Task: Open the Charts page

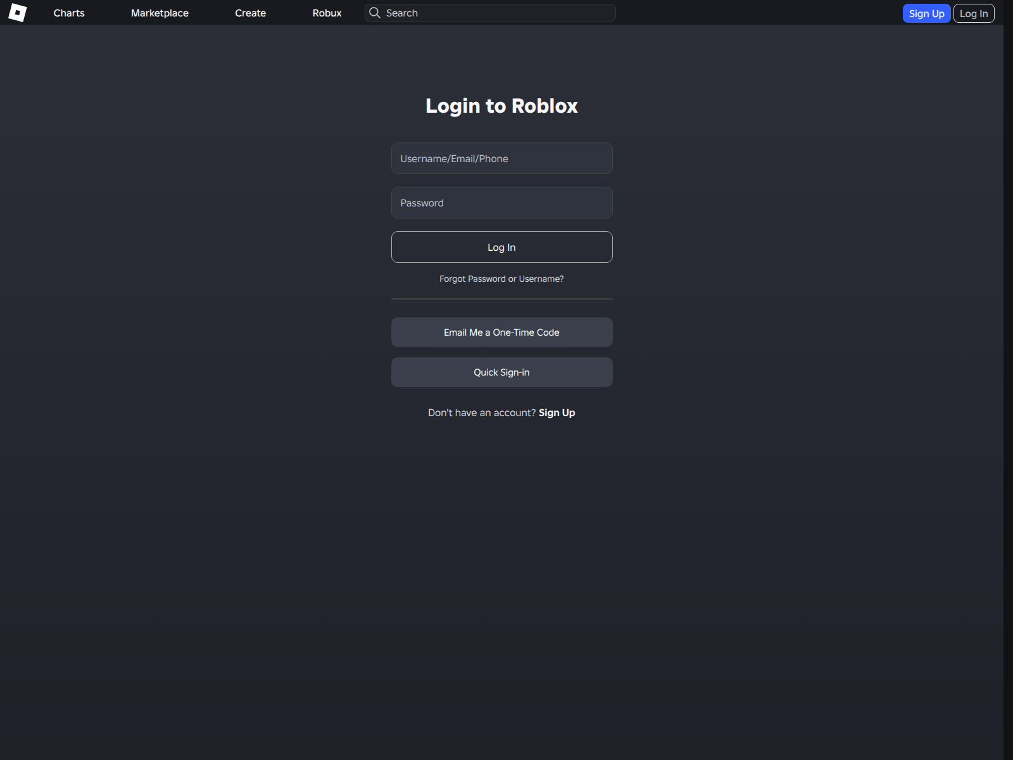Action: [x=69, y=13]
